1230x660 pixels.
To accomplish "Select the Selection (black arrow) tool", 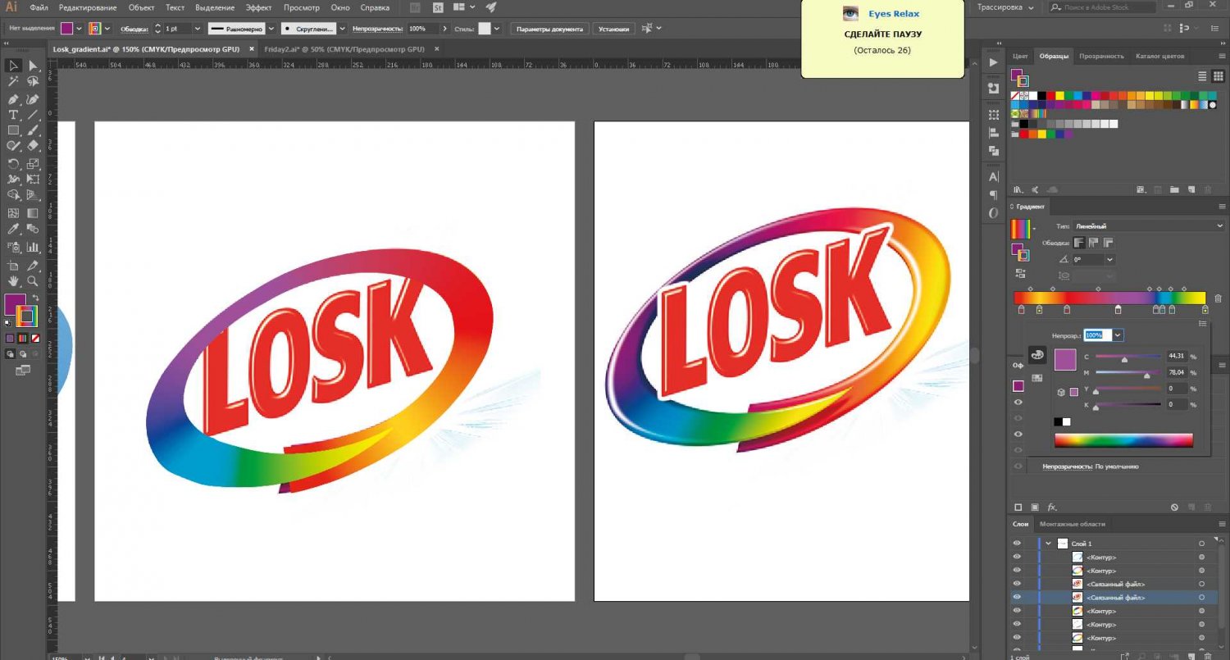I will (13, 66).
